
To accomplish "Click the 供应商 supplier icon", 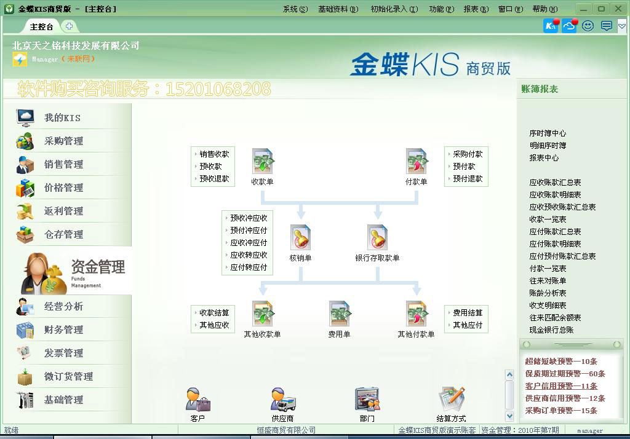I will point(281,398).
